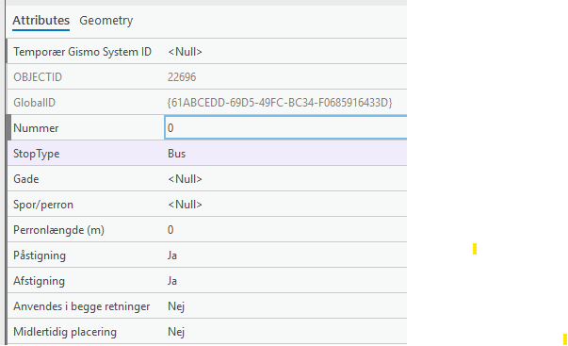Click the Null value of Temporær Gismo System ID

(x=185, y=52)
